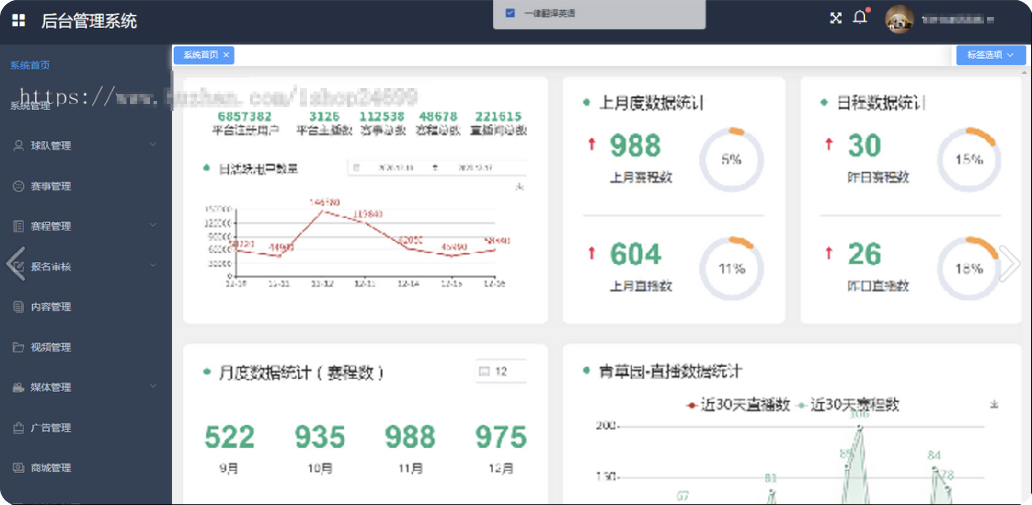This screenshot has height=505, width=1032.
Task: Click the 内容管理 document icon
Action: (18, 307)
